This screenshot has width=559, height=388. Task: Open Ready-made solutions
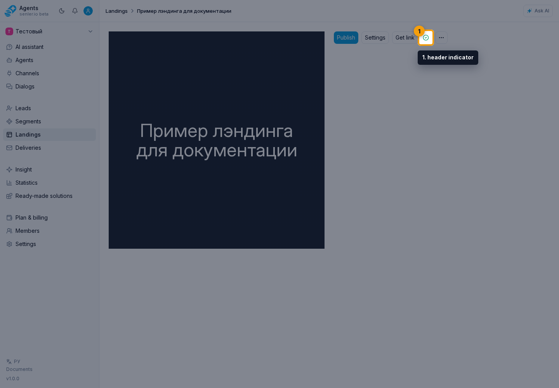[x=49, y=196]
